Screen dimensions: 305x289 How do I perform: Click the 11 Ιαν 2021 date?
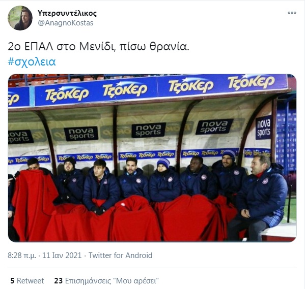(x=62, y=255)
